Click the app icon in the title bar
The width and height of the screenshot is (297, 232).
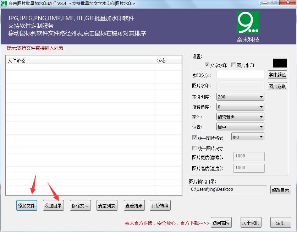4,3
